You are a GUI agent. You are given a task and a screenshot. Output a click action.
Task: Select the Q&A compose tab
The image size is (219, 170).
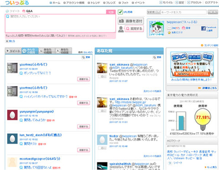pos(27,11)
